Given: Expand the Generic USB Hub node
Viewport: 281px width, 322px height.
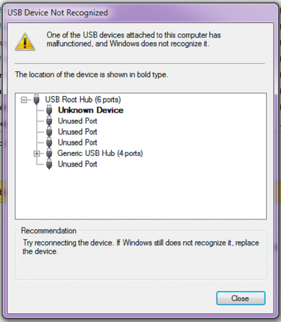Looking at the screenshot, I should tap(37, 153).
